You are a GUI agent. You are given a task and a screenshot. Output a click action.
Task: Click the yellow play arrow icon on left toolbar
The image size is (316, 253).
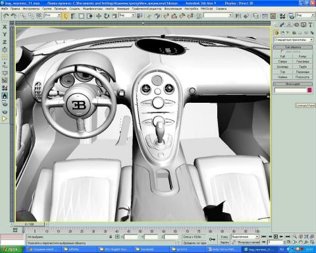click(x=5, y=119)
